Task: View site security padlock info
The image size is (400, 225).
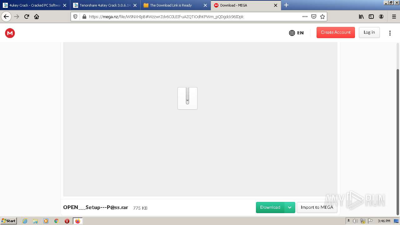Action: [84, 17]
